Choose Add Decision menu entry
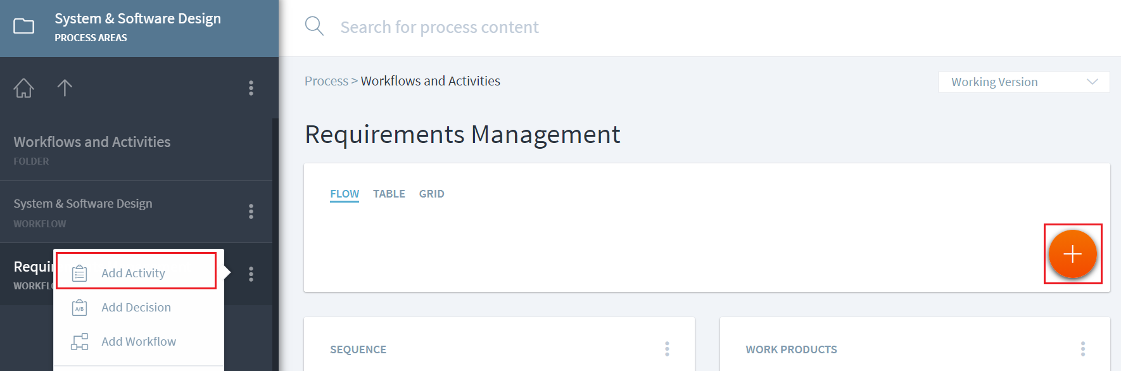This screenshot has width=1121, height=371. 136,308
